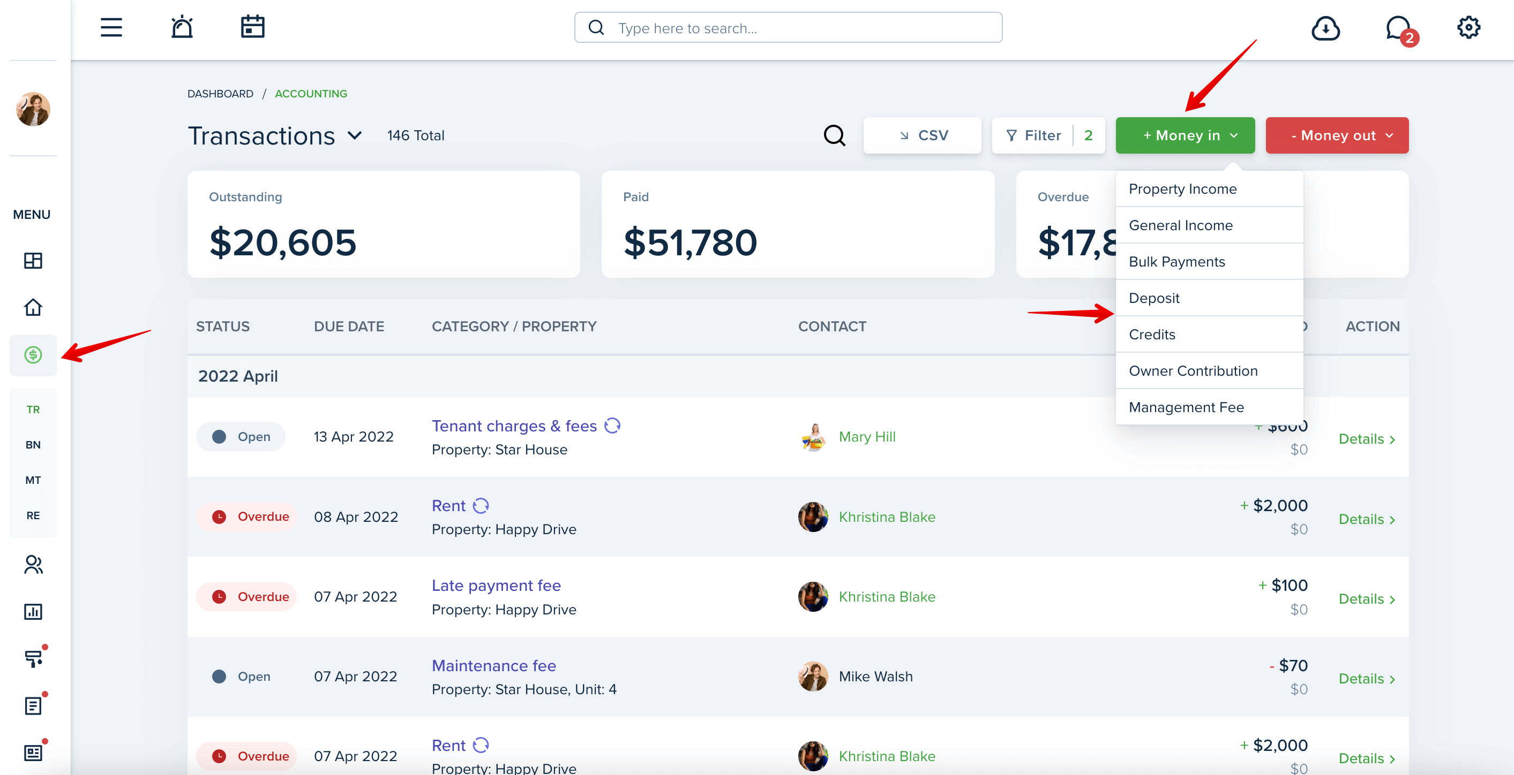Viewport: 1514px width, 775px height.
Task: Click the Outstanding $20,605 summary card
Action: tap(383, 224)
